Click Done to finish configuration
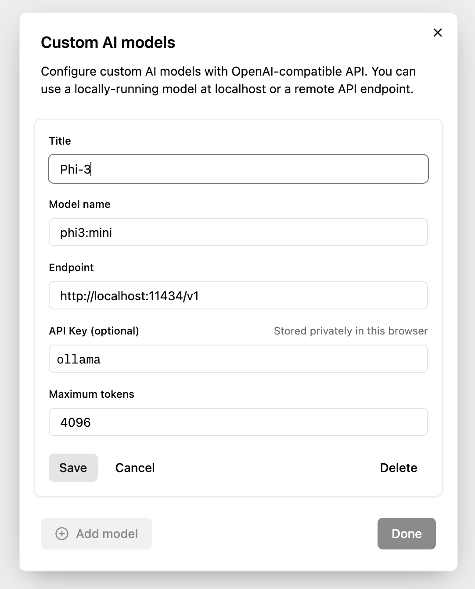The image size is (475, 589). [406, 534]
